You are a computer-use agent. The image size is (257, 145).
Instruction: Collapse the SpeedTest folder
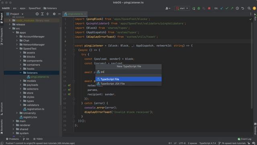click(x=17, y=48)
